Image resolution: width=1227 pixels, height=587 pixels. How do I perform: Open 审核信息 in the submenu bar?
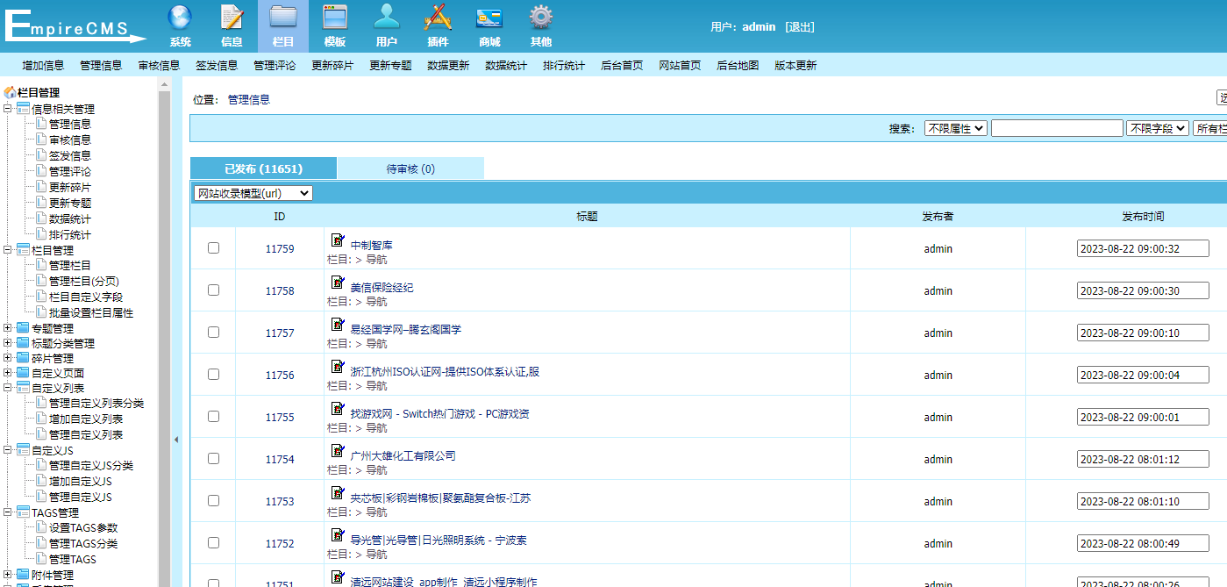click(159, 66)
